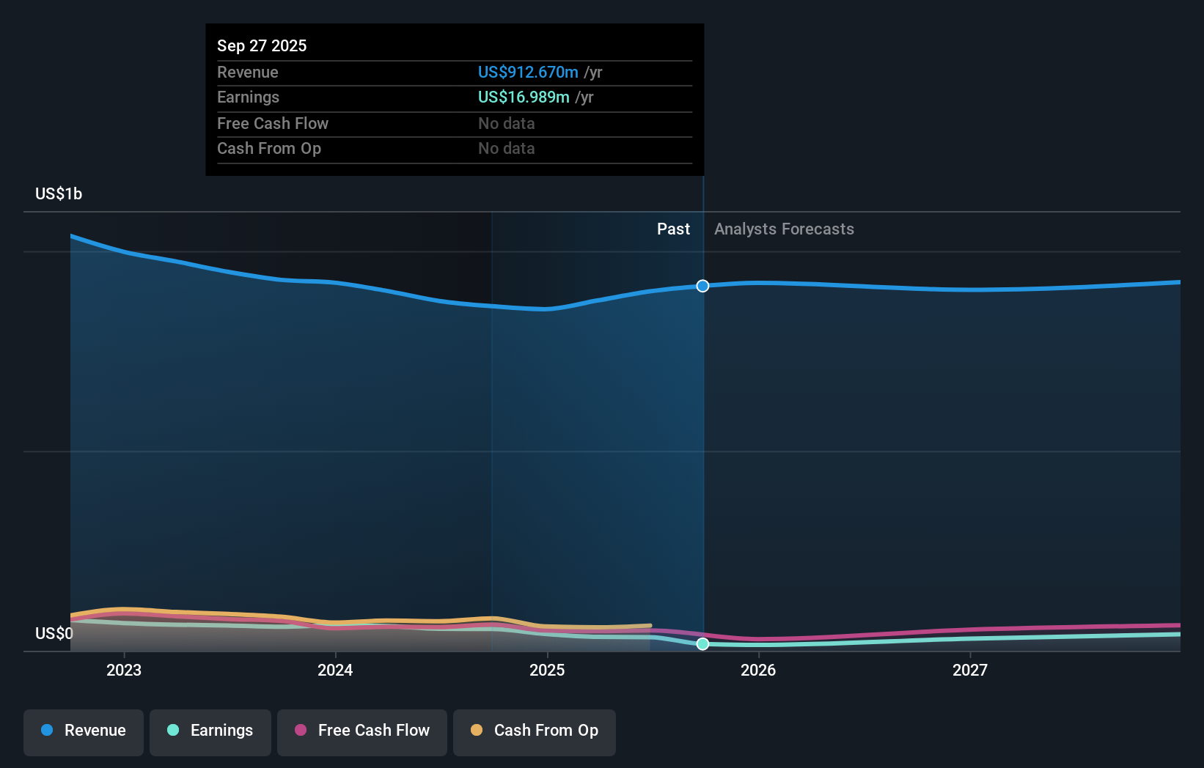Select the Earnings data point marker on the chart

702,644
